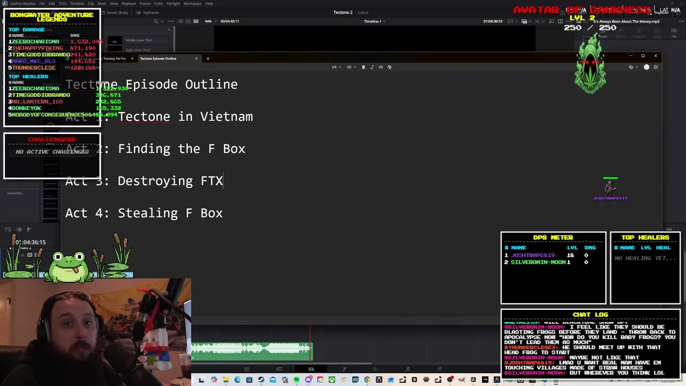Insert a link from Notepad toolbar
Screen dimensions: 686x386
tap(381, 67)
